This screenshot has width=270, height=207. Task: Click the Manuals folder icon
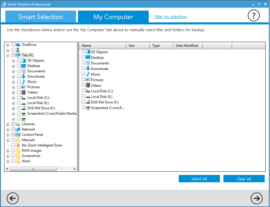[18, 140]
